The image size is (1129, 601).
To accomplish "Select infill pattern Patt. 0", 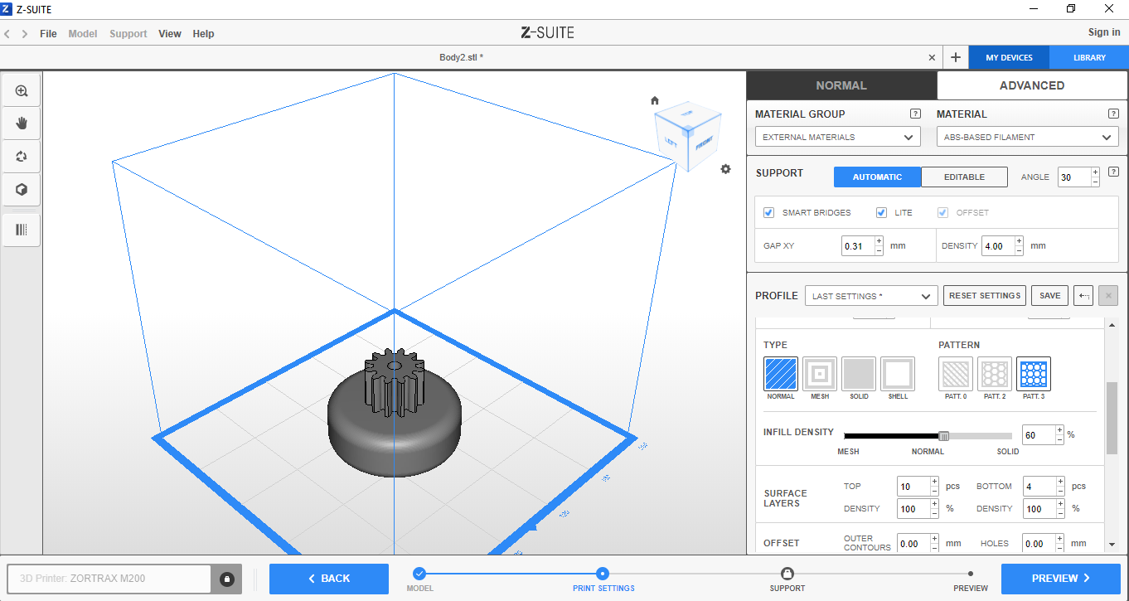I will (x=956, y=374).
